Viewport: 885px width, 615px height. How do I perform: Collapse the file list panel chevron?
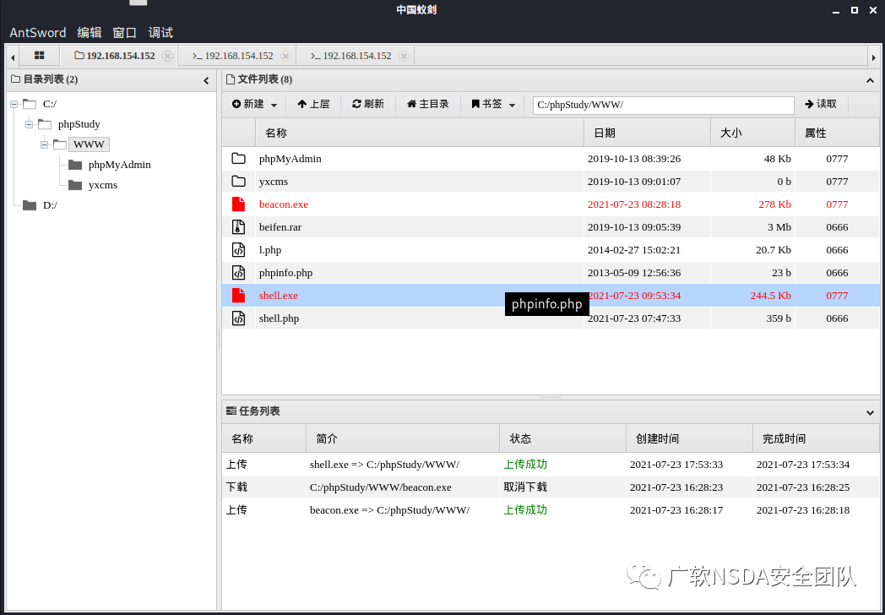pyautogui.click(x=870, y=81)
